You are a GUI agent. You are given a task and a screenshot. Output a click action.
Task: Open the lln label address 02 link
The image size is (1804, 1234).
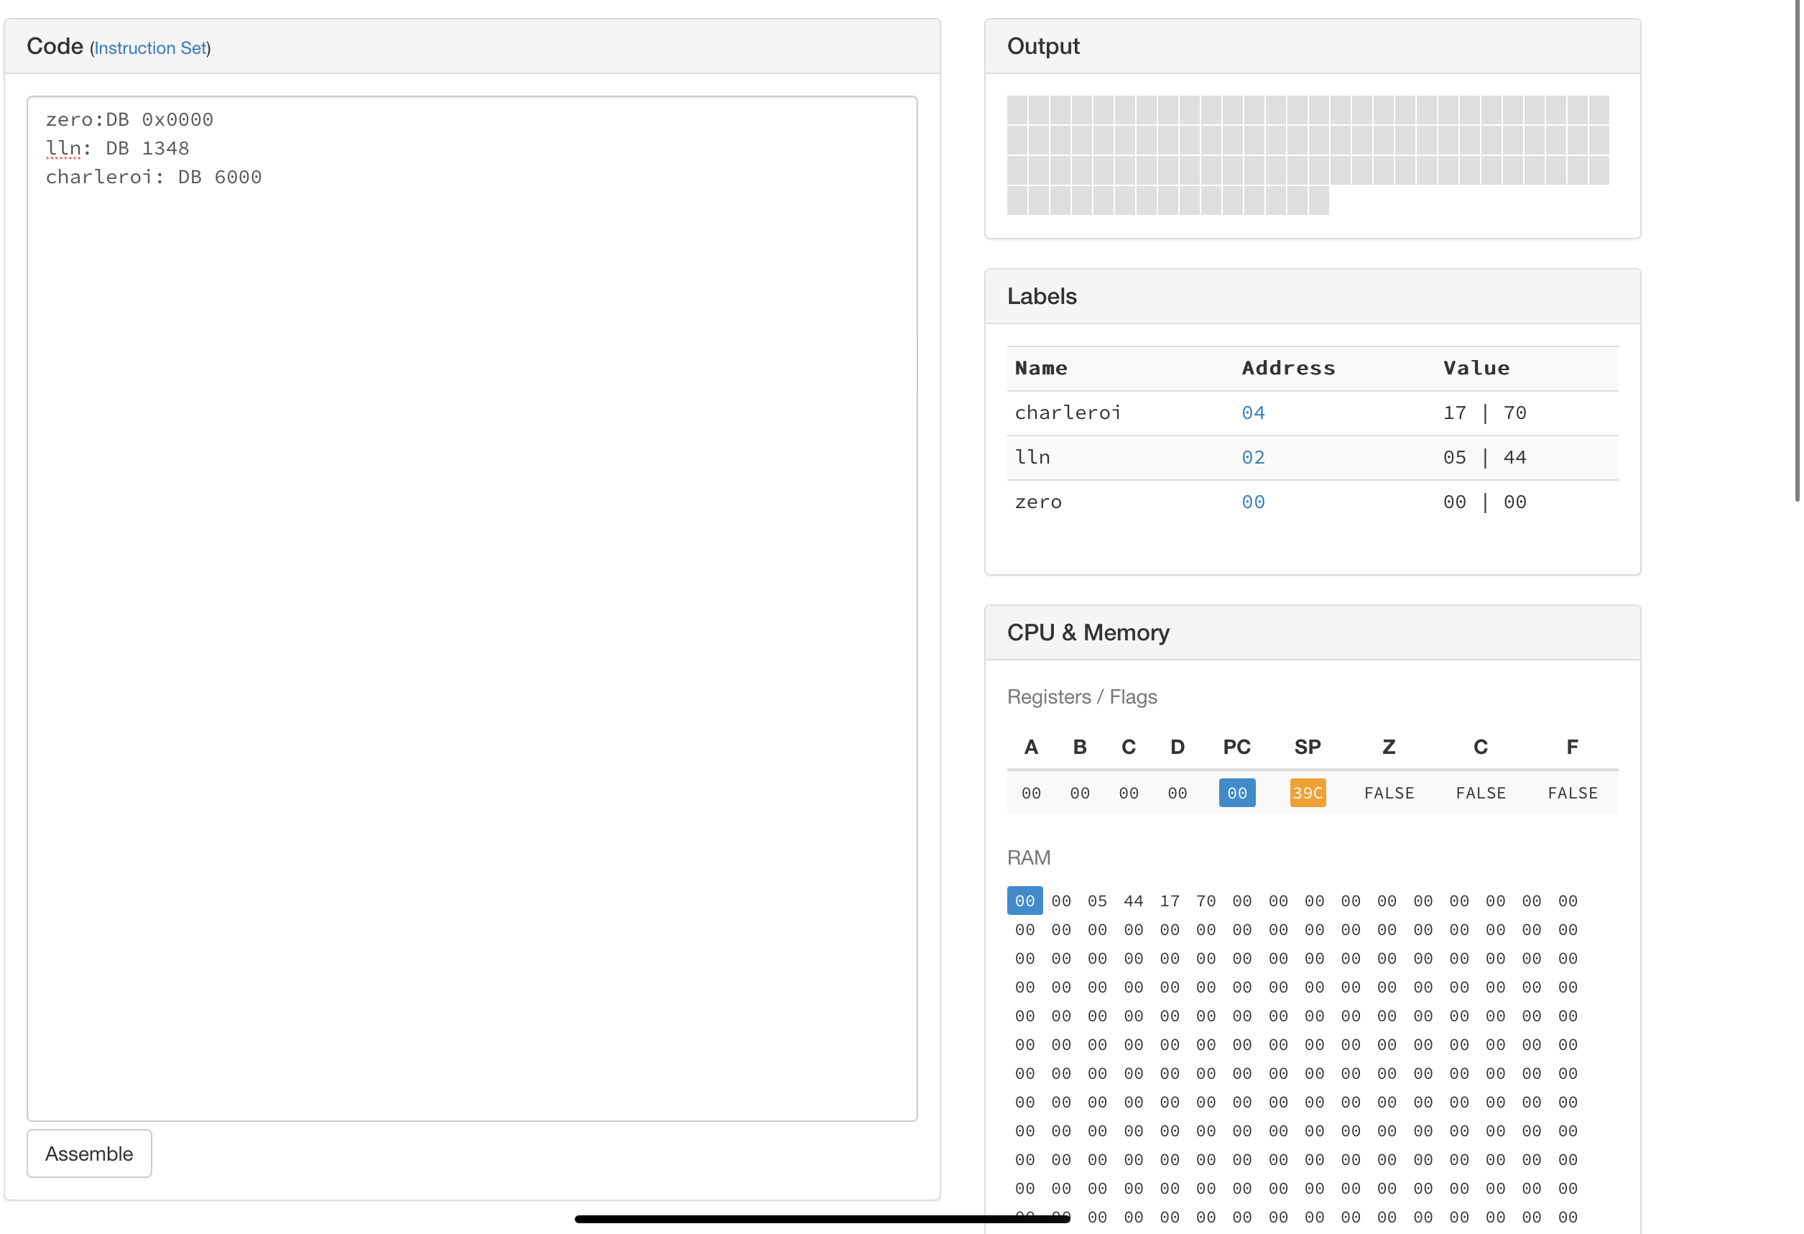coord(1253,457)
